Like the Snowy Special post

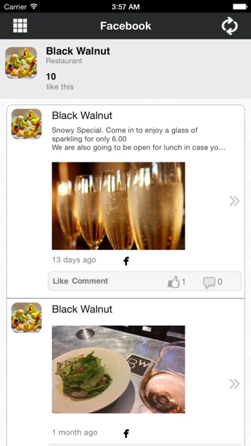pos(60,281)
